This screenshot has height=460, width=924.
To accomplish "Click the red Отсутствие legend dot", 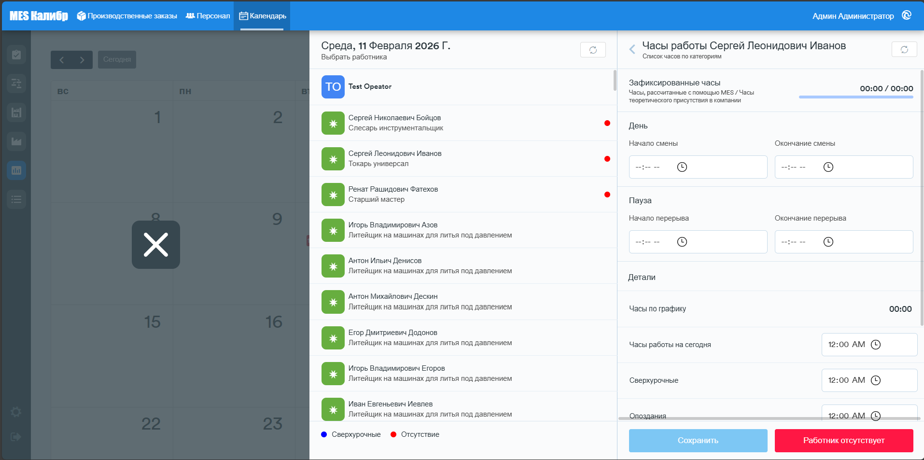I will pyautogui.click(x=393, y=434).
